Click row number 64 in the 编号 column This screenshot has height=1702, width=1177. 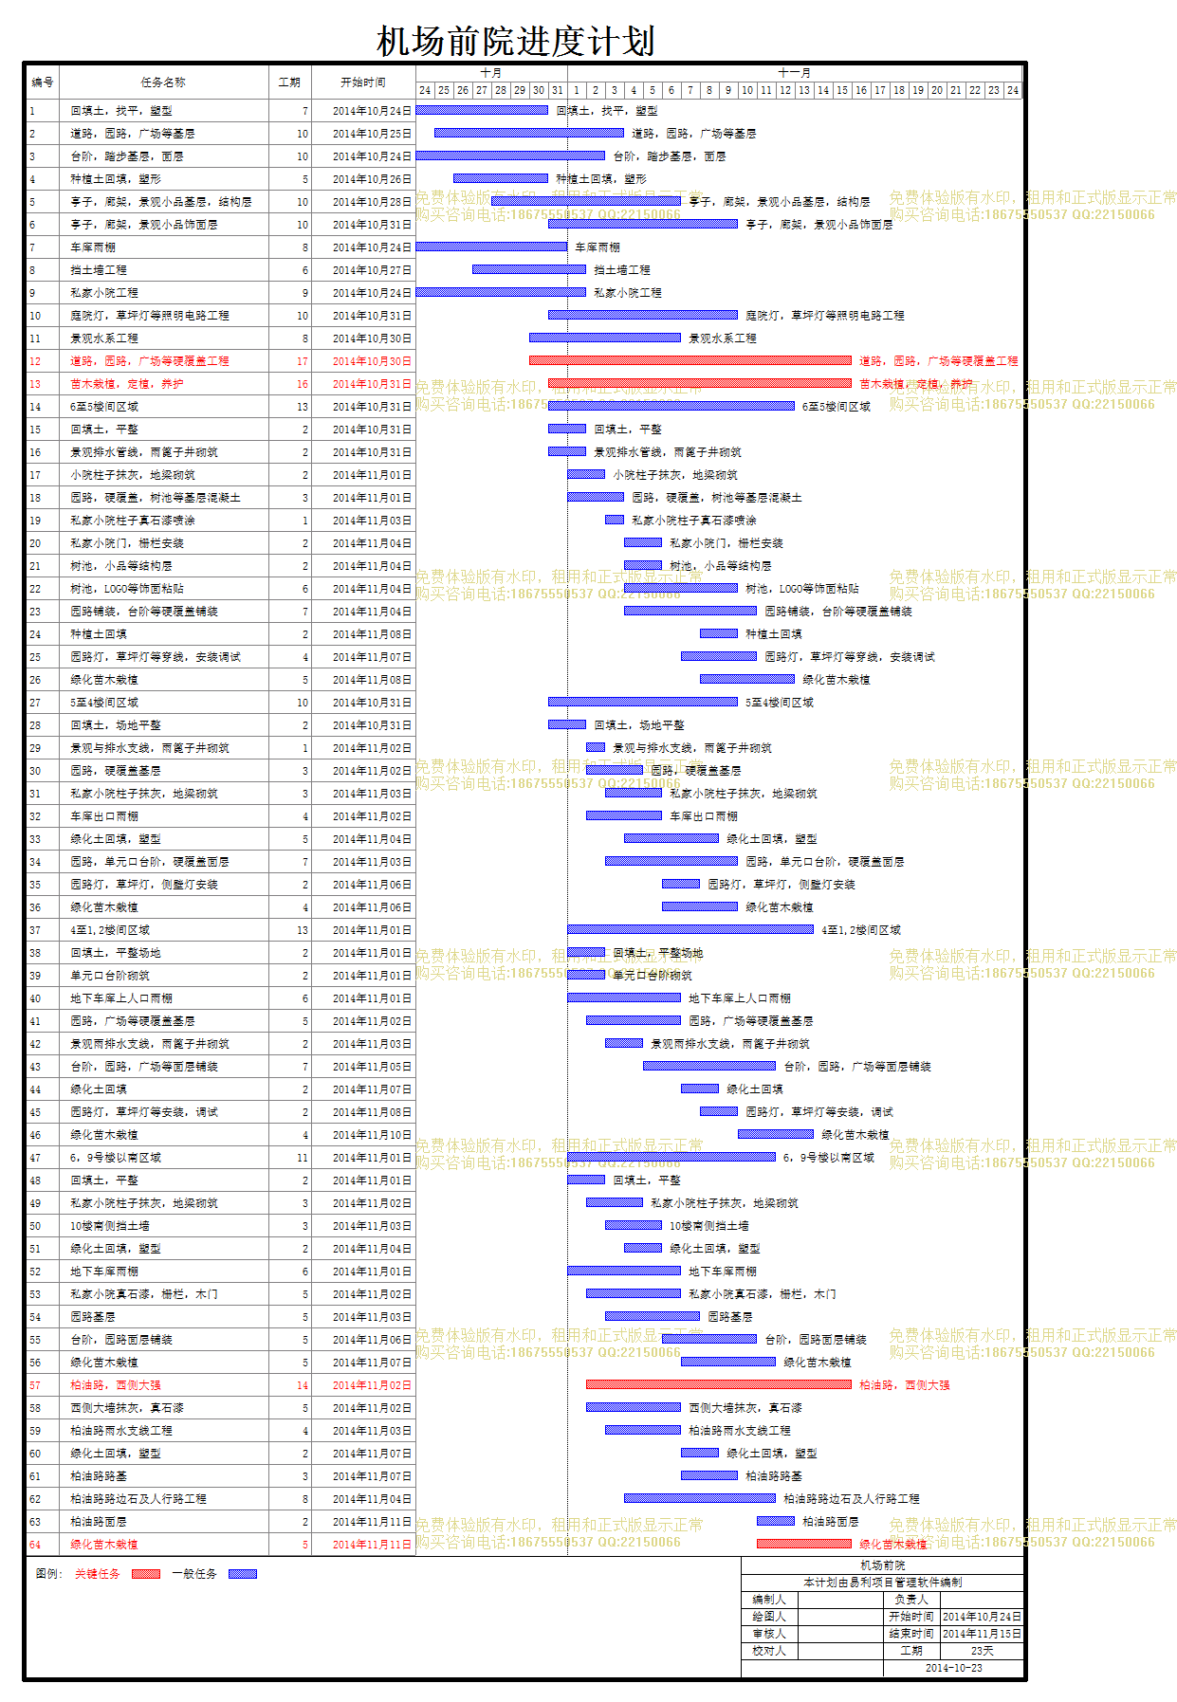pyautogui.click(x=35, y=1545)
